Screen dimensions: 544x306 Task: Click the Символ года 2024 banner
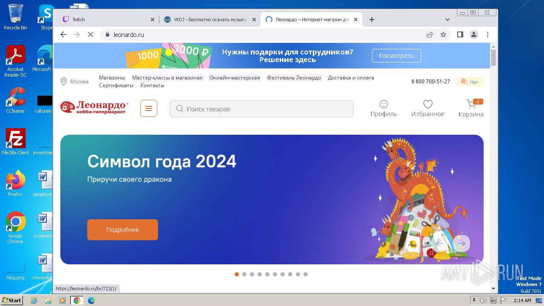[272, 199]
